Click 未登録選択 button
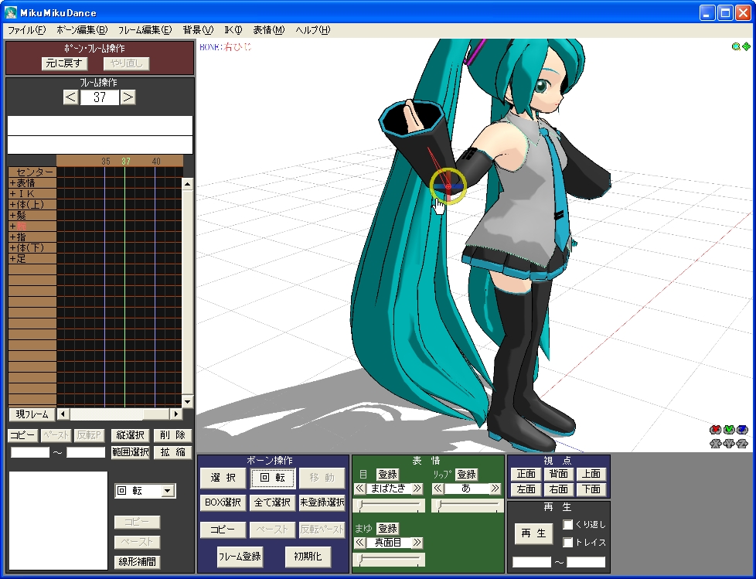 [x=322, y=502]
